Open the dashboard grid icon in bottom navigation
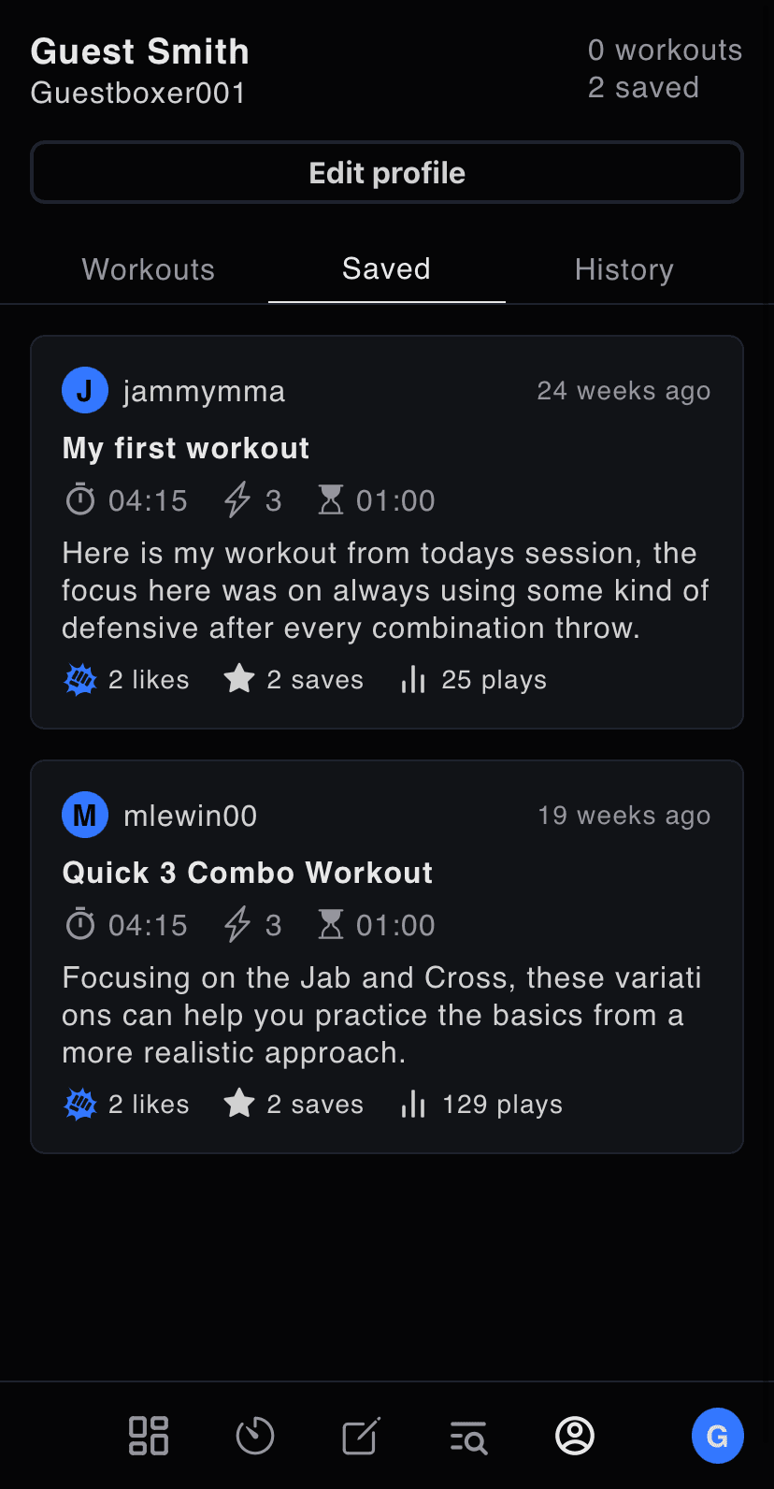 pyautogui.click(x=148, y=1436)
